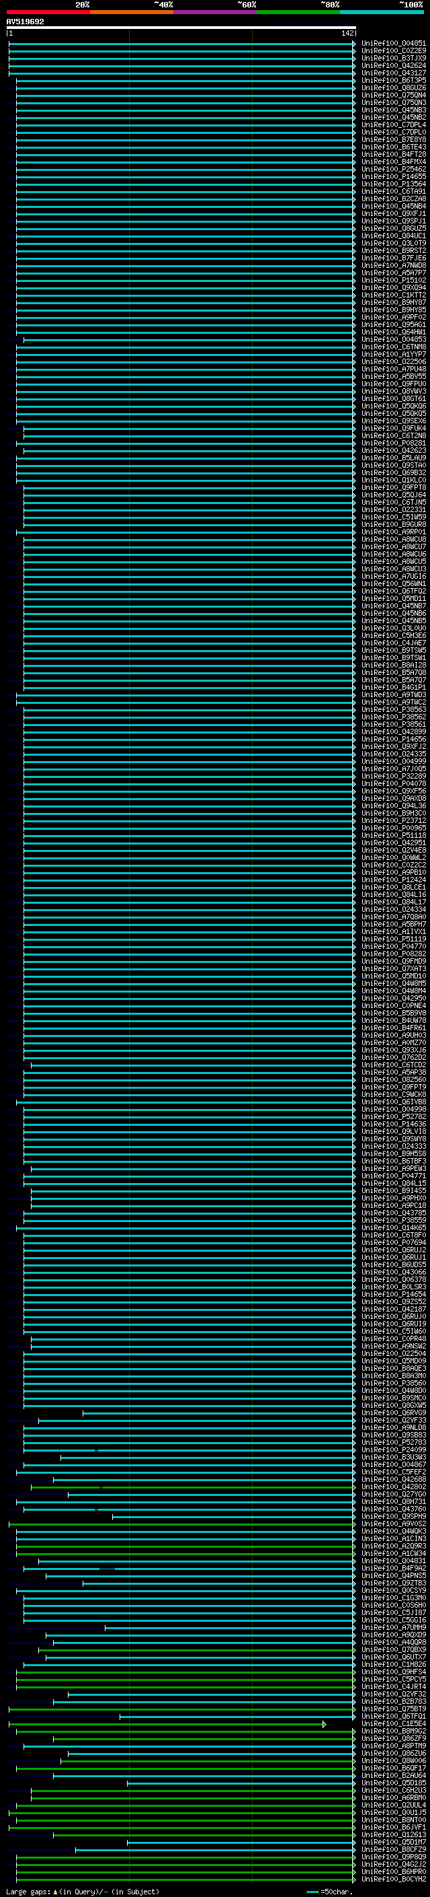Select the query label AV519692

[x=25, y=22]
